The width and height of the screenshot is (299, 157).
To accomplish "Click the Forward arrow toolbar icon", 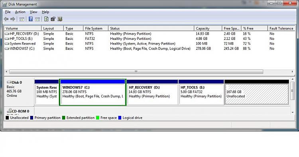I will [13, 19].
